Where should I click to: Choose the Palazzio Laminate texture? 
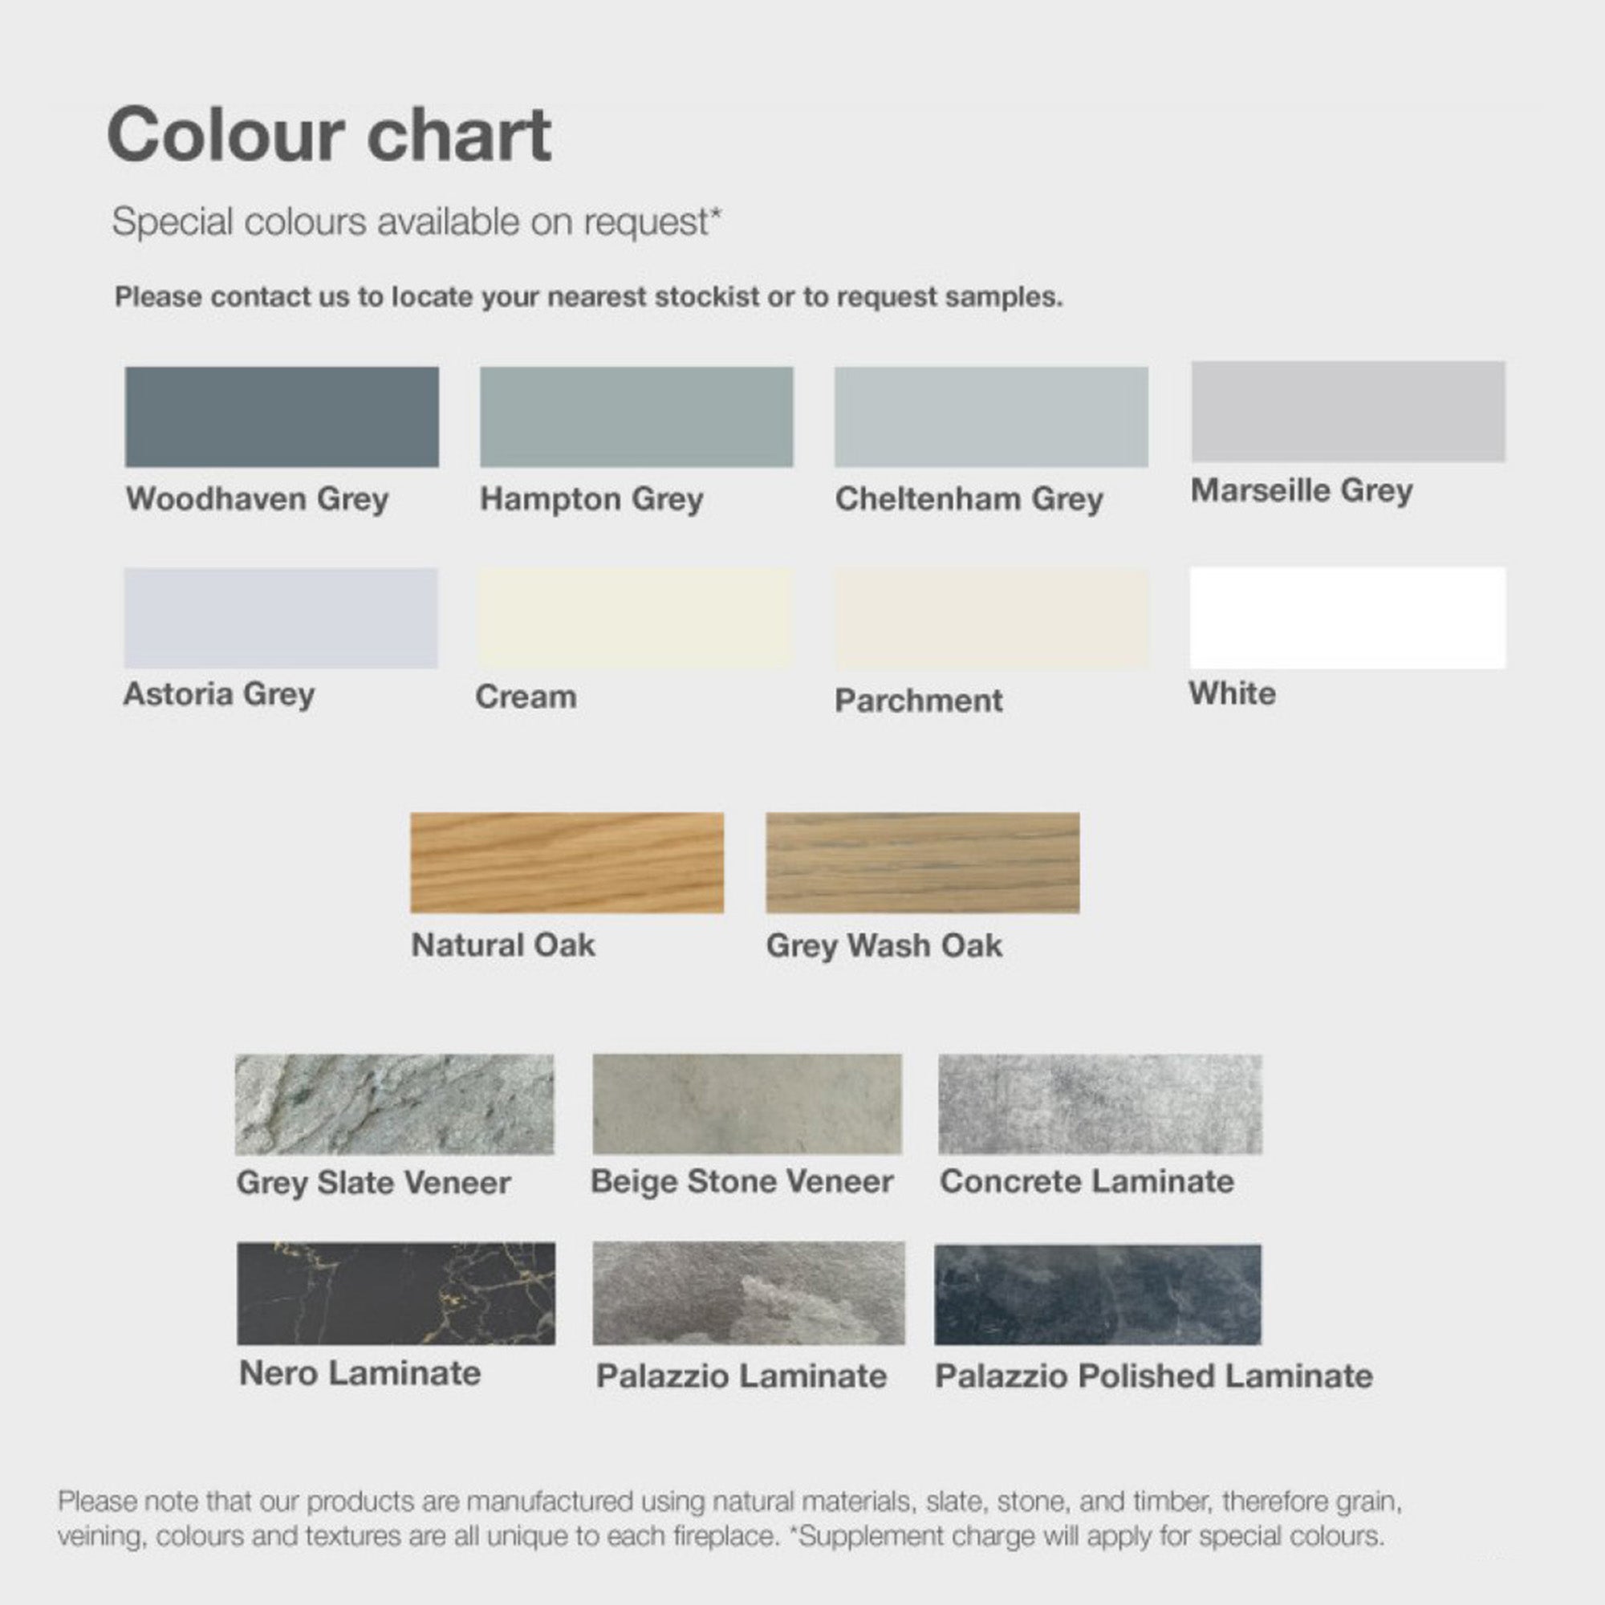(749, 1294)
